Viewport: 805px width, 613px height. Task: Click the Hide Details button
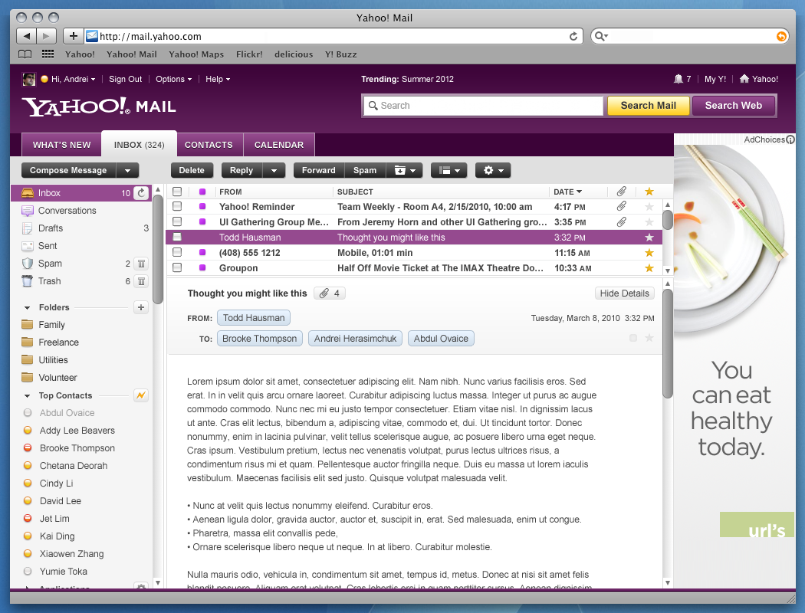coord(624,293)
